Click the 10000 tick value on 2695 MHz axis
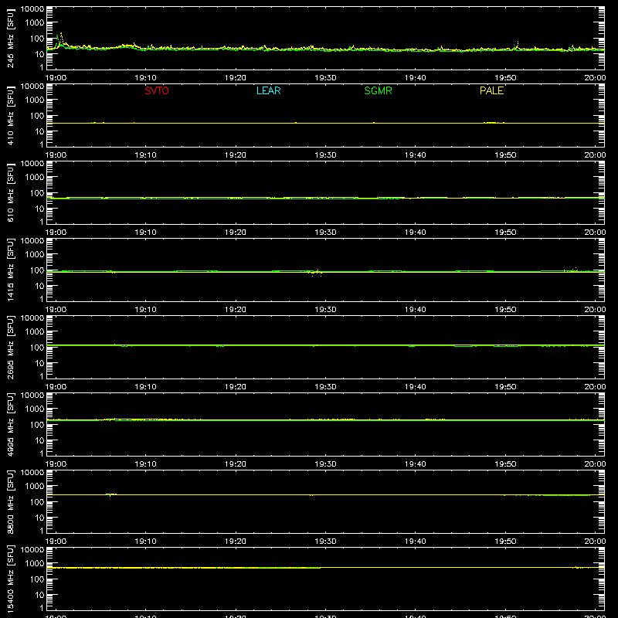This screenshot has height=618, width=618. [x=32, y=318]
